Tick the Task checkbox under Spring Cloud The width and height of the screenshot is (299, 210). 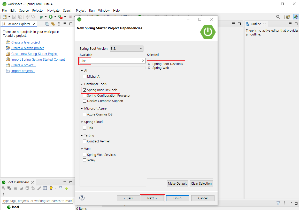(x=85, y=128)
